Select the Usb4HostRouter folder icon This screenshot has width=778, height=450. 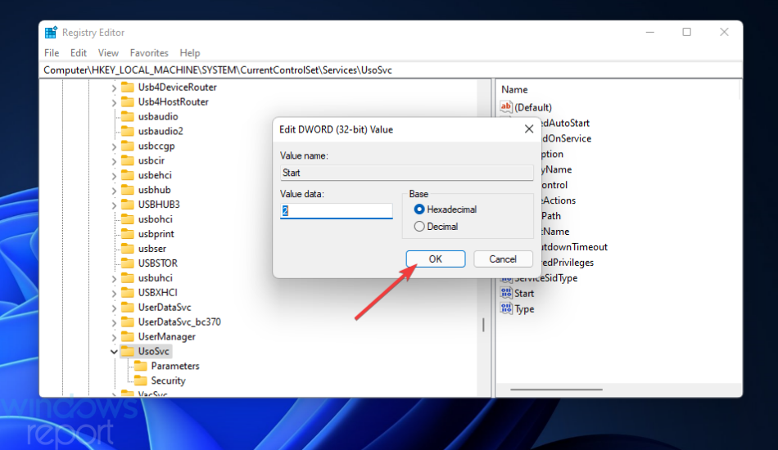128,101
